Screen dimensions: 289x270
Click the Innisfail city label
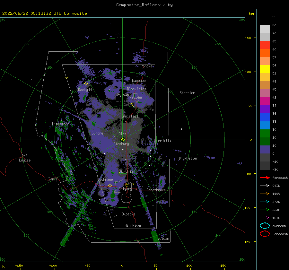coord(130,116)
